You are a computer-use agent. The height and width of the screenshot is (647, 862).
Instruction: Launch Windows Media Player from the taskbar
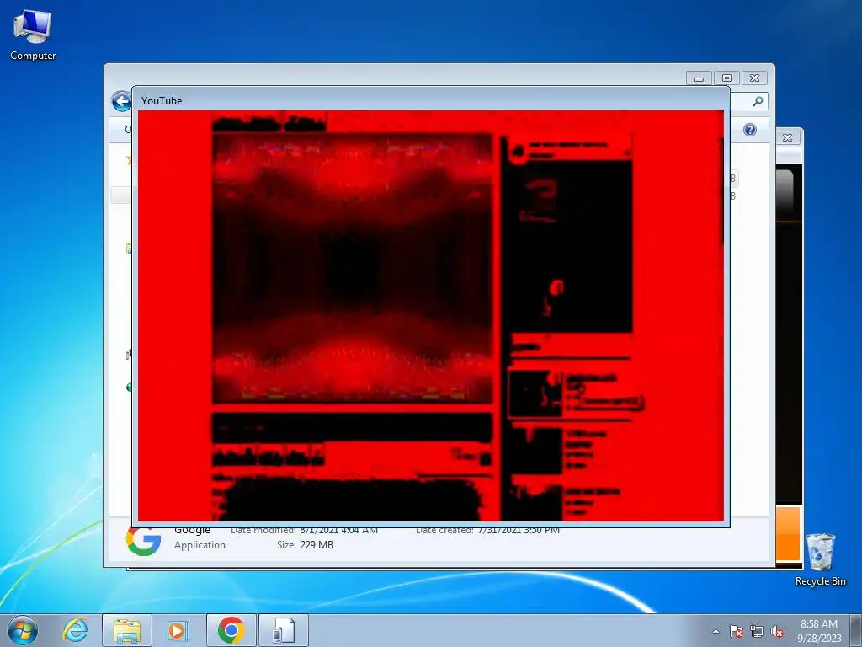[x=177, y=630]
